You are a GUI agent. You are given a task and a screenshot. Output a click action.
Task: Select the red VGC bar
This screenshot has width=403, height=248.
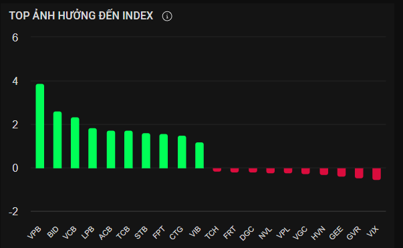point(305,171)
